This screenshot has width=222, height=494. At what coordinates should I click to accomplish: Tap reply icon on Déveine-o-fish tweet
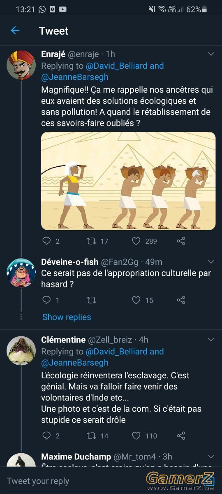47,300
